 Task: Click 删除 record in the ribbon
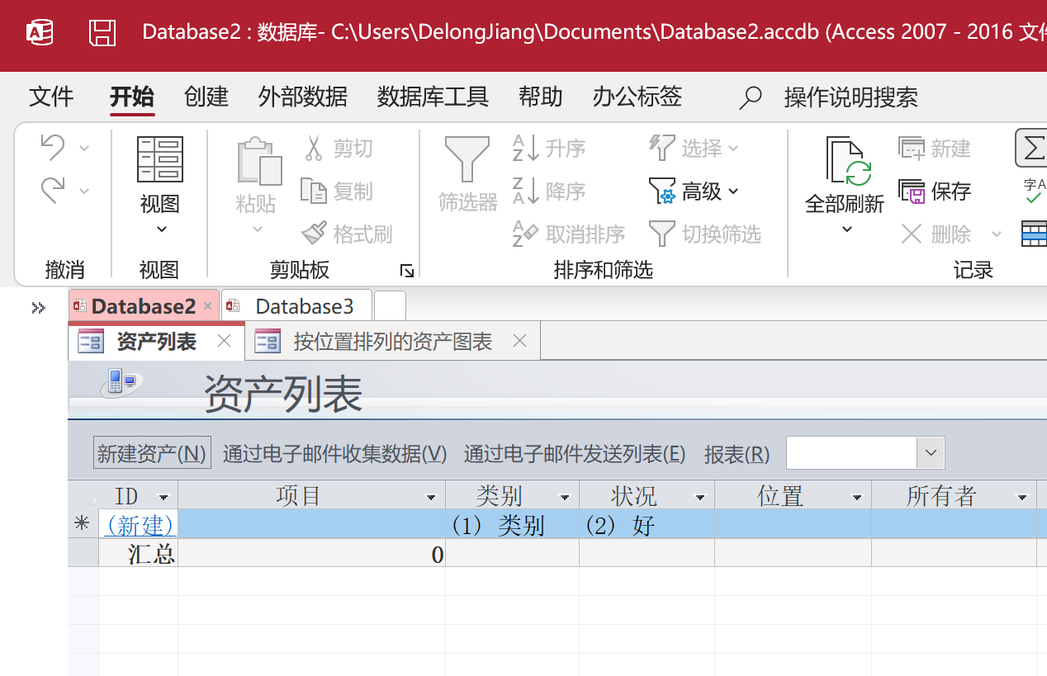click(x=935, y=234)
